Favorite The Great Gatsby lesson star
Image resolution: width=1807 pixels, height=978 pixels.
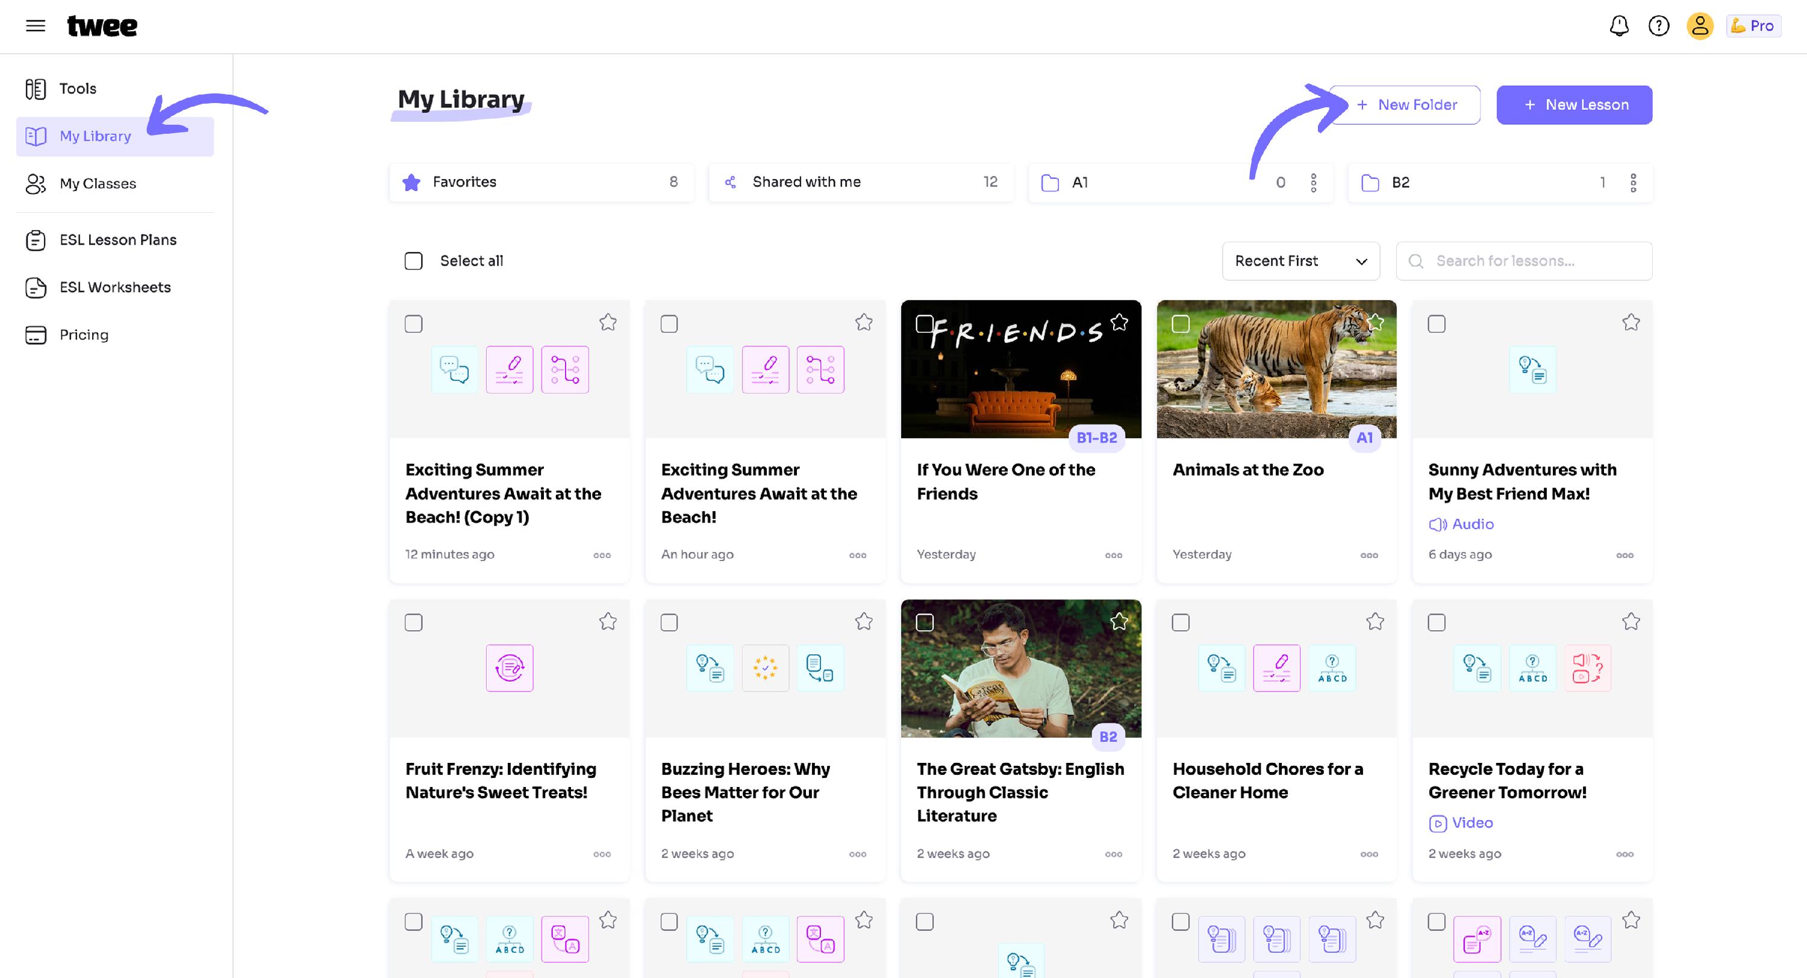(x=1119, y=622)
